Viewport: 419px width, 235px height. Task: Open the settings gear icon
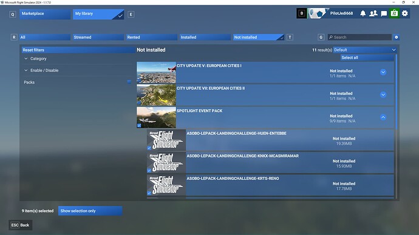point(405,13)
